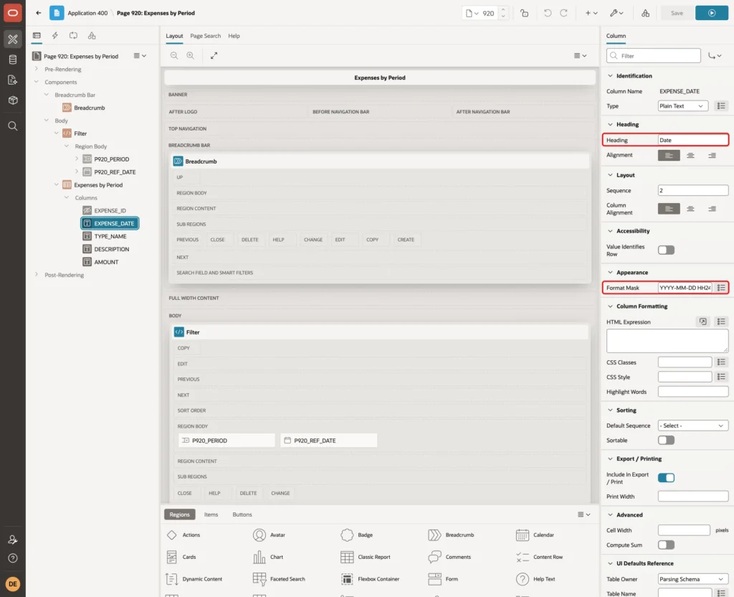Open Shared Components icon in toolbar
The image size is (734, 597).
pos(646,13)
